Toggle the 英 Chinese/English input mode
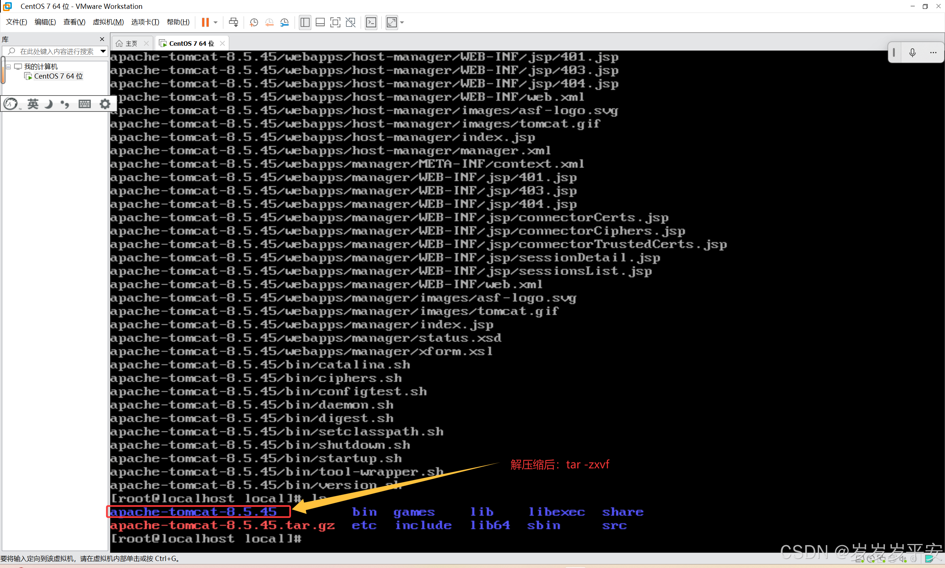Image resolution: width=945 pixels, height=568 pixels. point(32,104)
